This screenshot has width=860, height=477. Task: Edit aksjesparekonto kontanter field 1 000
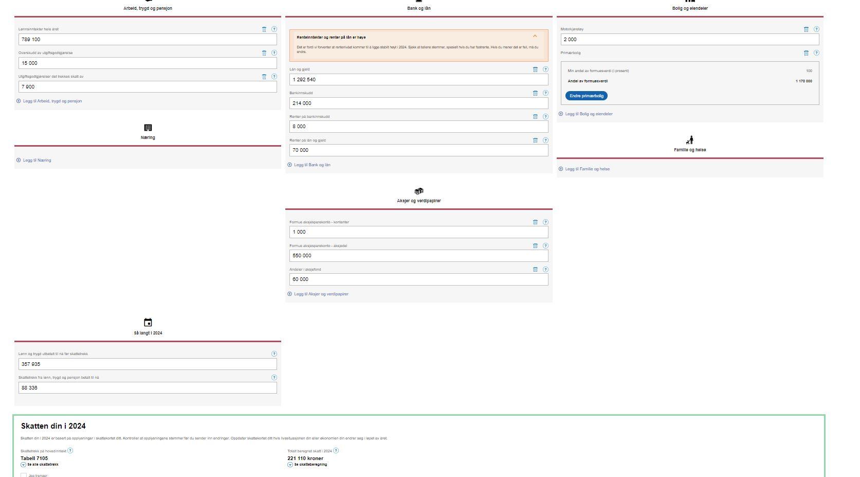(419, 232)
